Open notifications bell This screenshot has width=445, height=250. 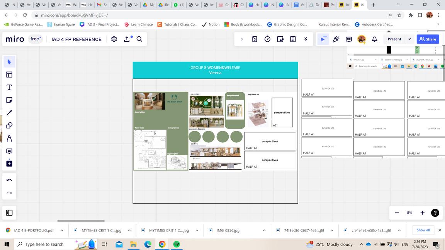[374, 39]
